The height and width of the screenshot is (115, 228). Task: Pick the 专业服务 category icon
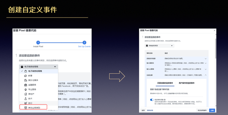point(26,90)
